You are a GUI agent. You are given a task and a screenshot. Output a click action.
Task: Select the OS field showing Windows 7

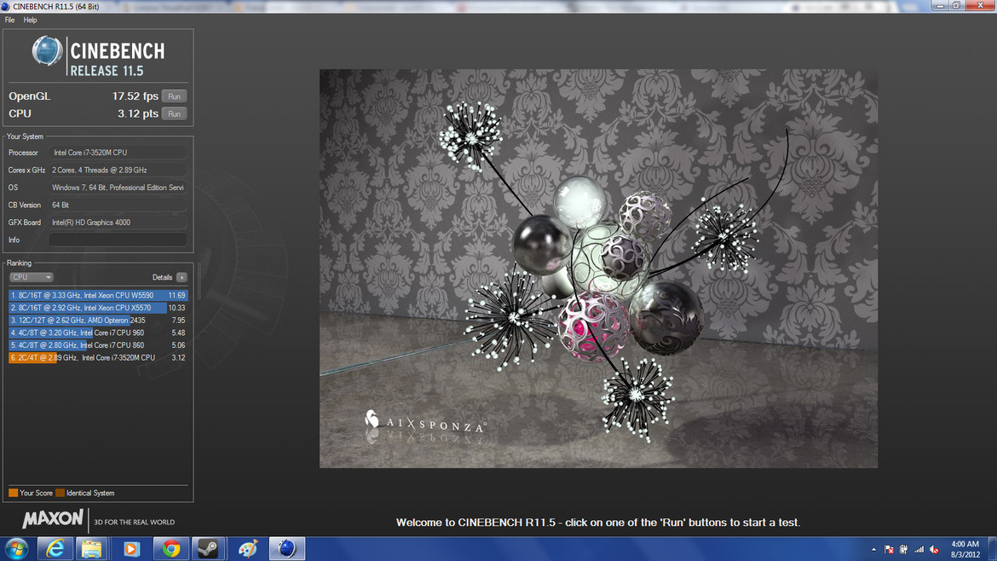[118, 188]
